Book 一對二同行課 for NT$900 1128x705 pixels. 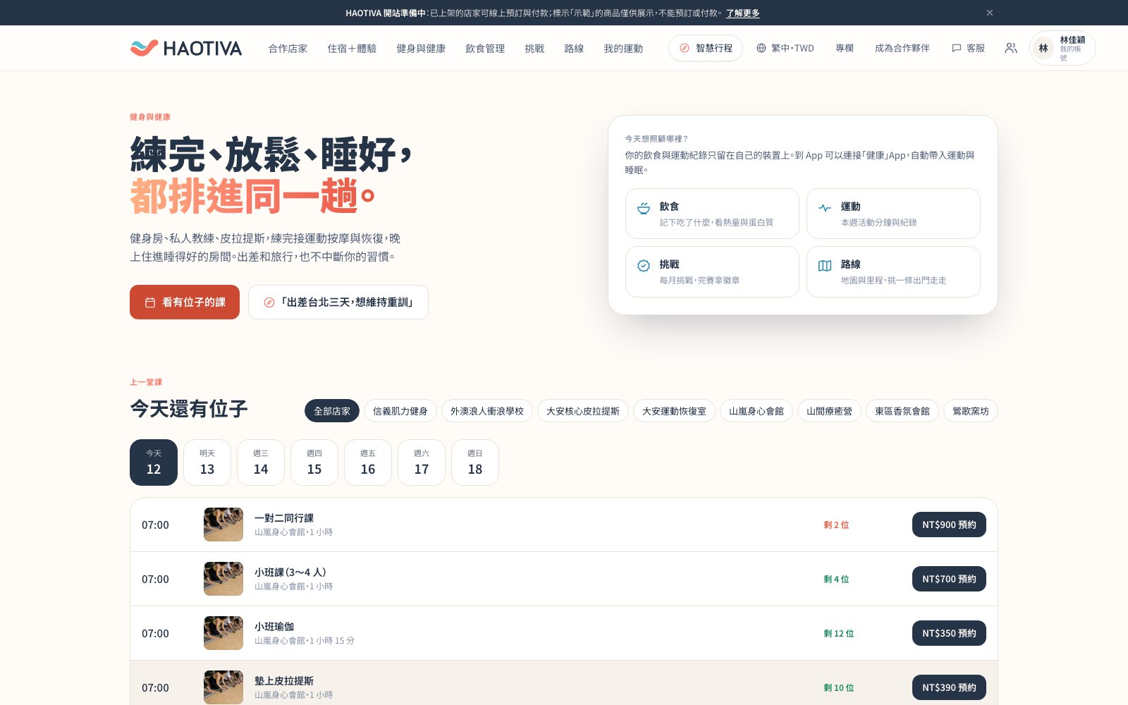pos(949,525)
